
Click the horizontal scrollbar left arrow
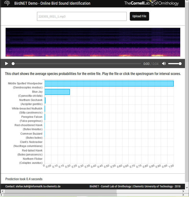coord(2,191)
